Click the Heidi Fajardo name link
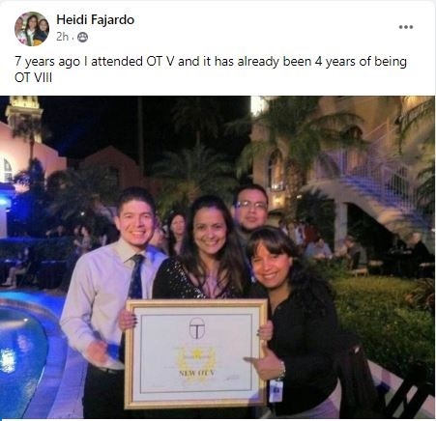The image size is (436, 421). click(96, 20)
